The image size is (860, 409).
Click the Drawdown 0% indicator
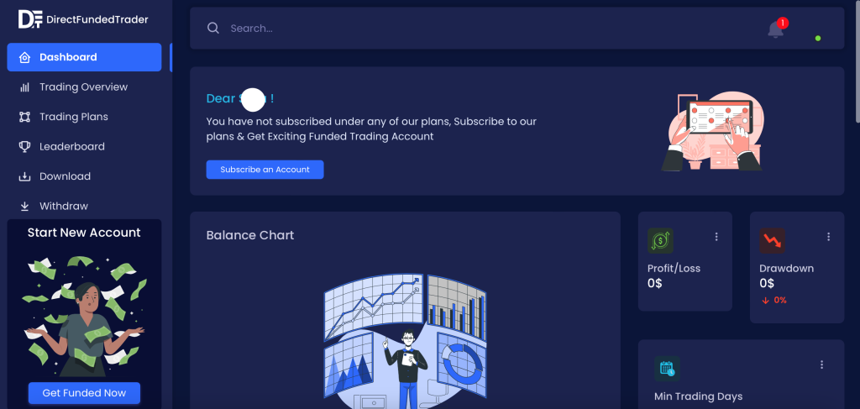coord(773,301)
